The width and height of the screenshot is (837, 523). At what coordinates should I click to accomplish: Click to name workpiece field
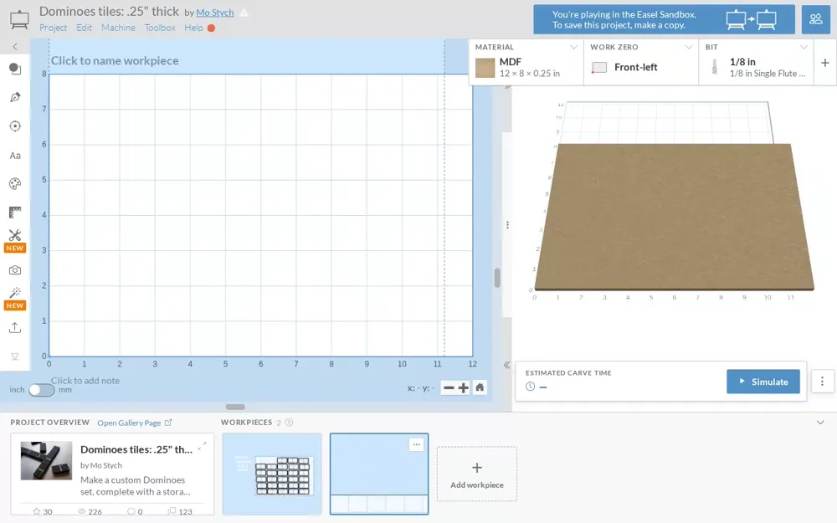[x=115, y=61]
